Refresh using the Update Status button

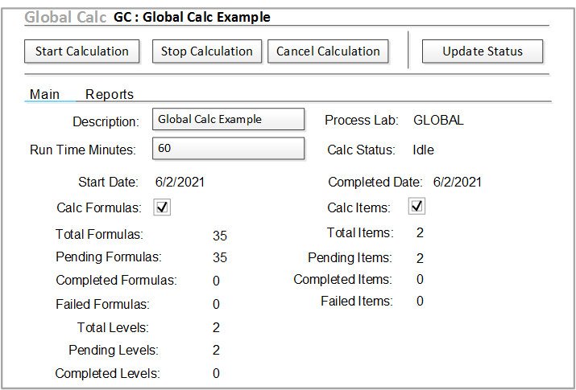[x=482, y=51]
